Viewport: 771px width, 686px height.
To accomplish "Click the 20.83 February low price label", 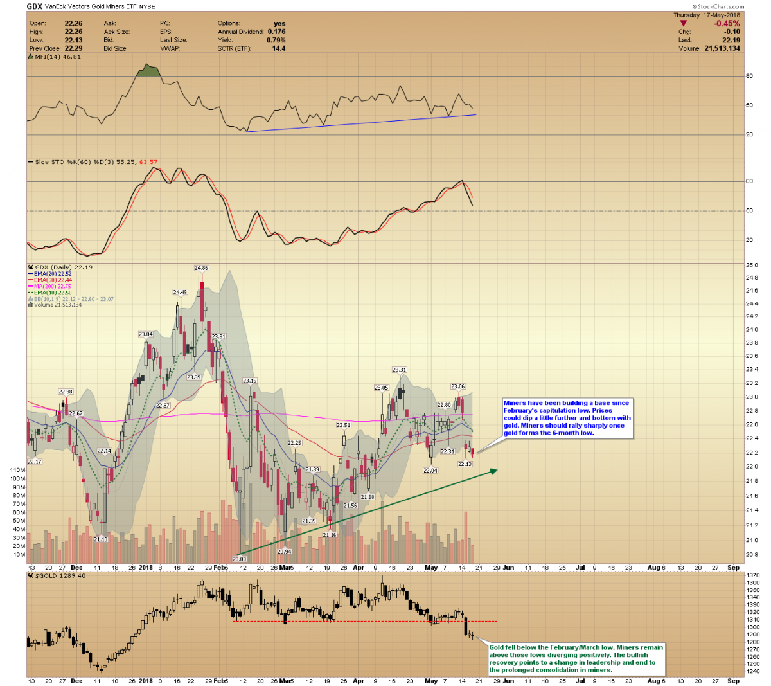I will pos(239,559).
